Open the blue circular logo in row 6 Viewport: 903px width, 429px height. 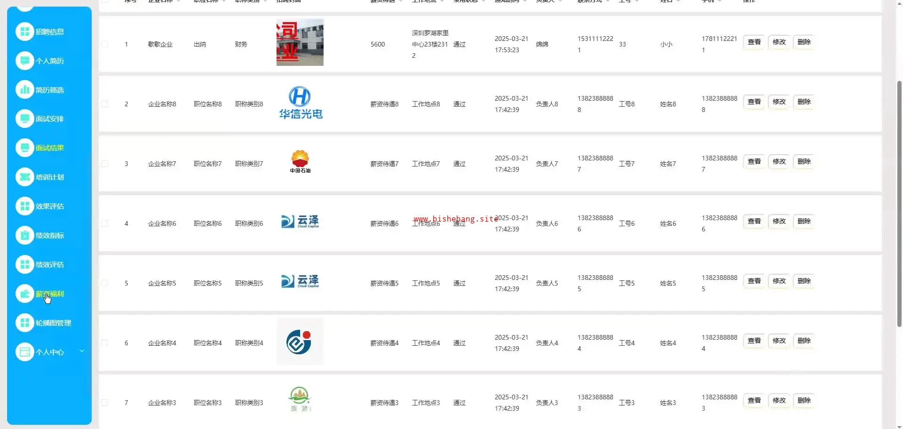coord(300,342)
